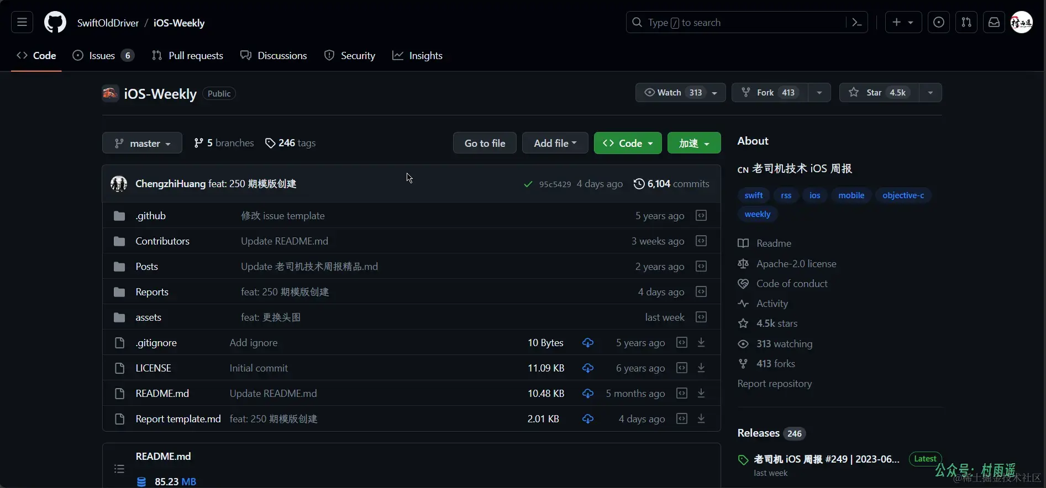Cloud-download the Report template.md file
This screenshot has width=1046, height=488.
click(x=588, y=419)
